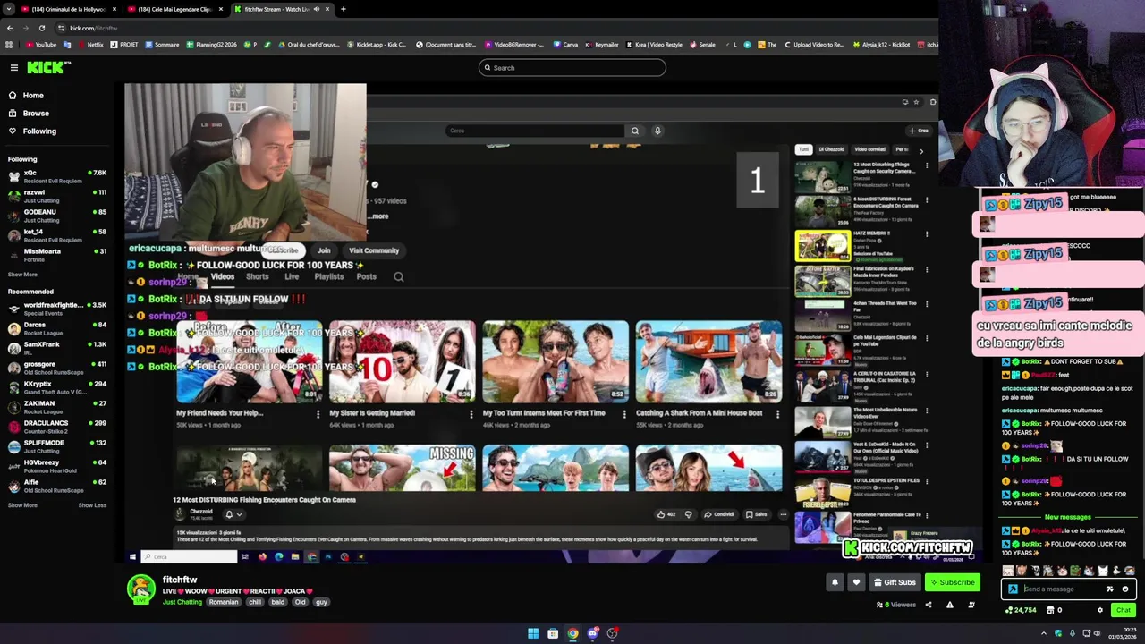Click Gift Subs button
The image size is (1145, 644).
point(895,582)
